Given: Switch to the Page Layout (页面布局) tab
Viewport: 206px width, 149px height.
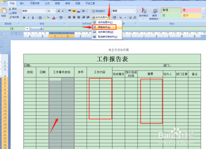Looking at the screenshot, I should (35, 3).
